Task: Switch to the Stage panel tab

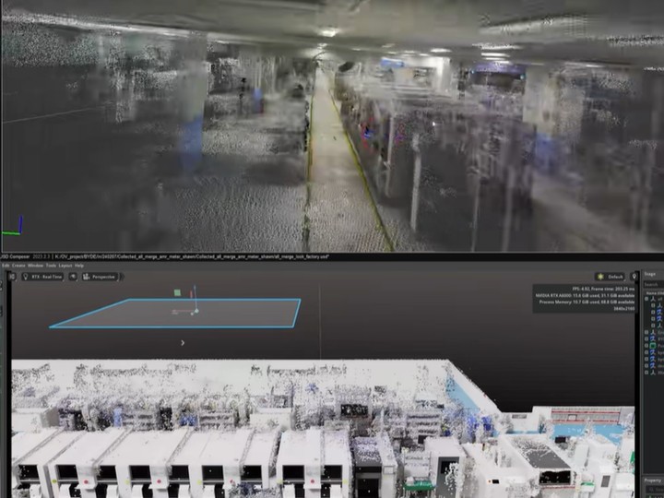Action: coord(650,274)
